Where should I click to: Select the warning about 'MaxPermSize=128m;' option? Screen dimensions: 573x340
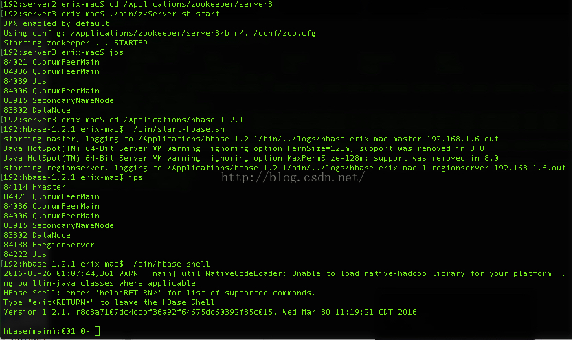point(251,158)
